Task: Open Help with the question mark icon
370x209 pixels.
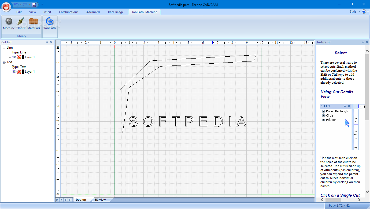Action: [x=364, y=11]
